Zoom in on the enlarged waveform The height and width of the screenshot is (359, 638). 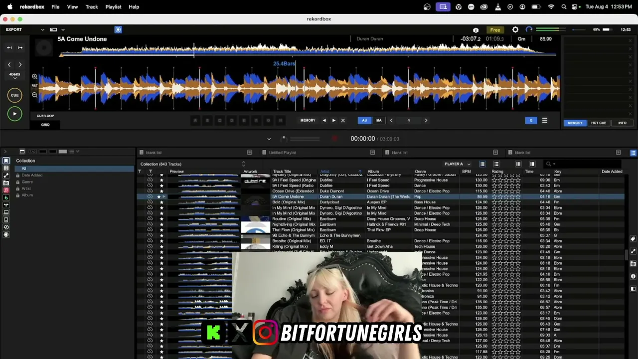(x=34, y=76)
